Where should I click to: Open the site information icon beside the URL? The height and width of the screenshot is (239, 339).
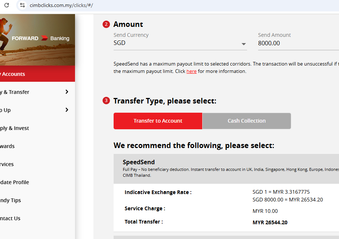22,5
